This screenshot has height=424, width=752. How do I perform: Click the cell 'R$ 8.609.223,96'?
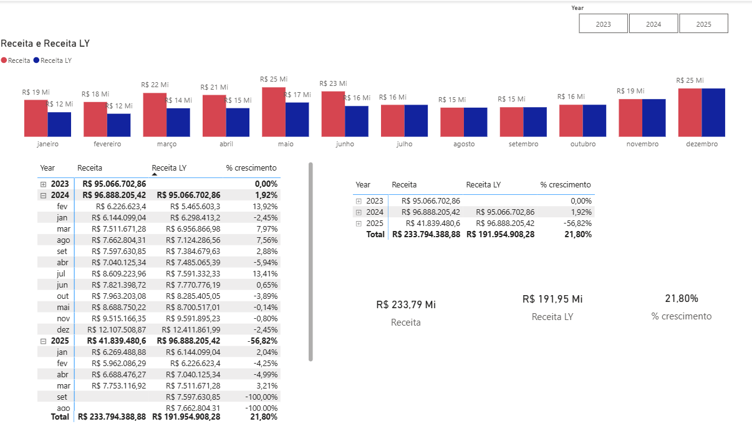pos(118,273)
